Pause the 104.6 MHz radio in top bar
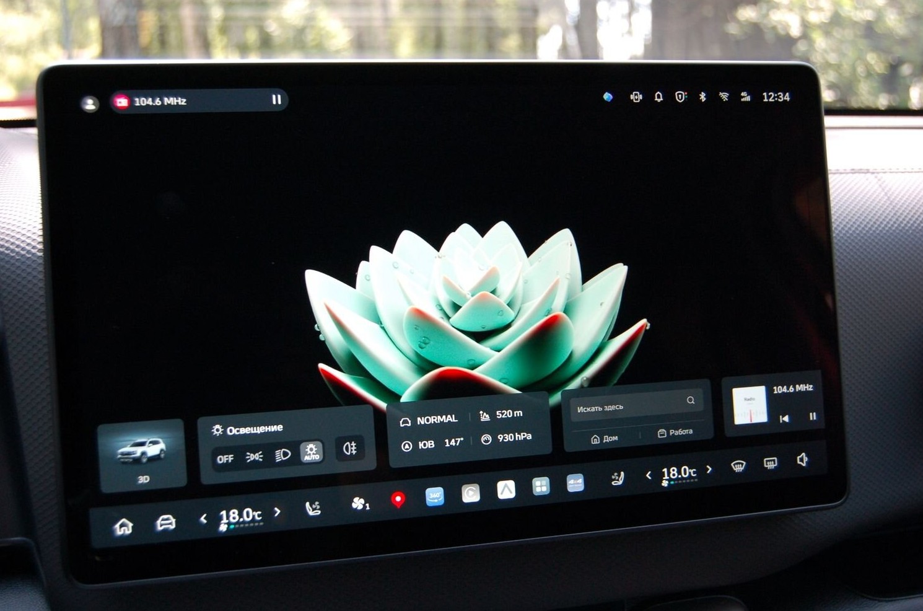923x611 pixels. [x=276, y=99]
